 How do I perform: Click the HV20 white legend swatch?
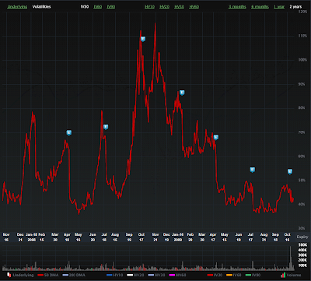130,275
